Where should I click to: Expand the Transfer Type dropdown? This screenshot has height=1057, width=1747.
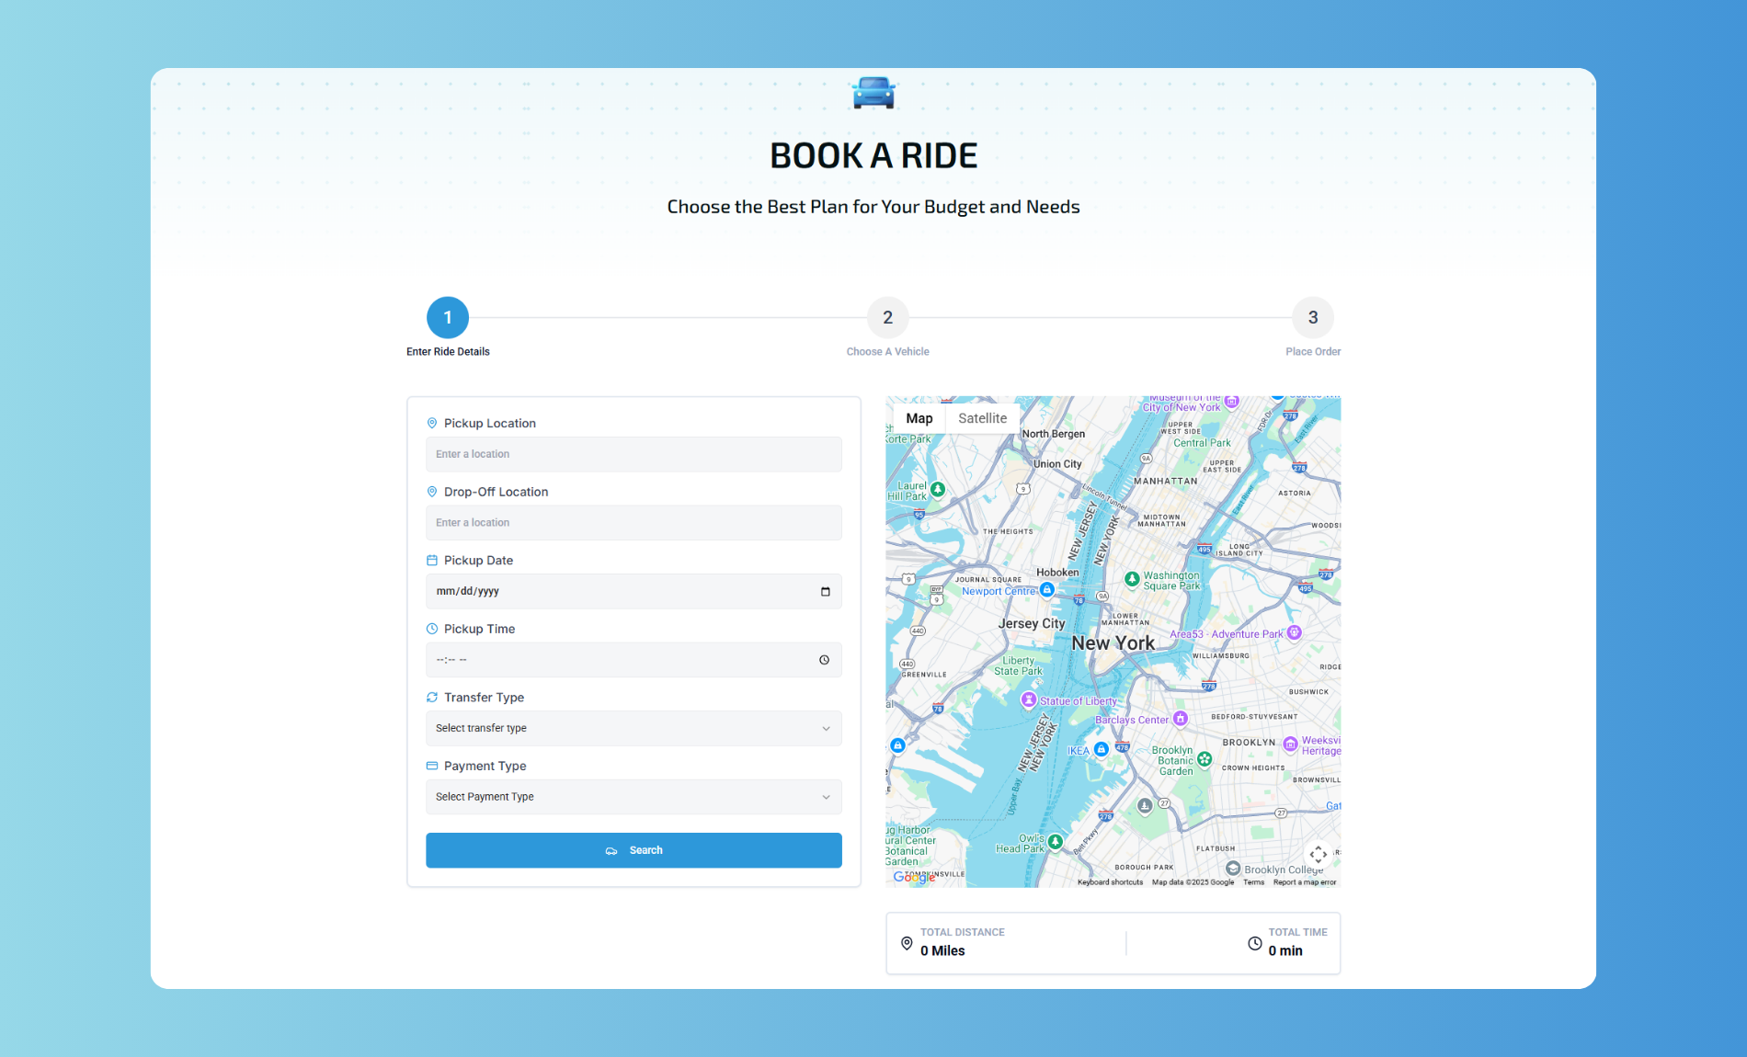pos(634,728)
